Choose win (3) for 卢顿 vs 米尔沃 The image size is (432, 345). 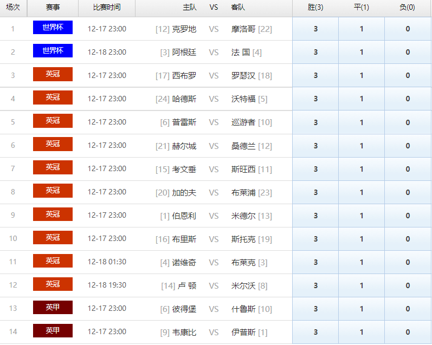315,285
